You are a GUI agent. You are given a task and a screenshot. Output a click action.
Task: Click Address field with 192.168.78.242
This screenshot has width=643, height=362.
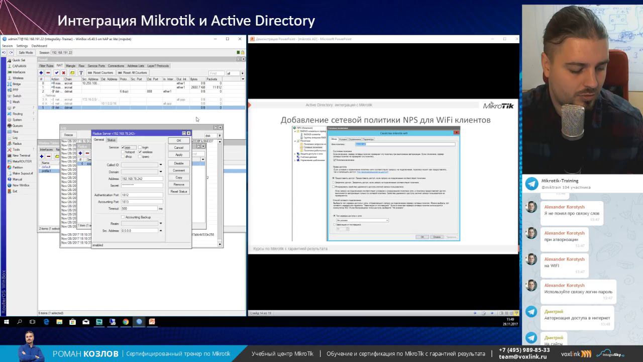[x=142, y=178]
